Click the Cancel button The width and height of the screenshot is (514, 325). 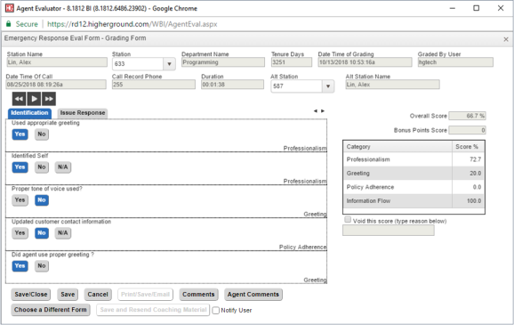click(98, 295)
